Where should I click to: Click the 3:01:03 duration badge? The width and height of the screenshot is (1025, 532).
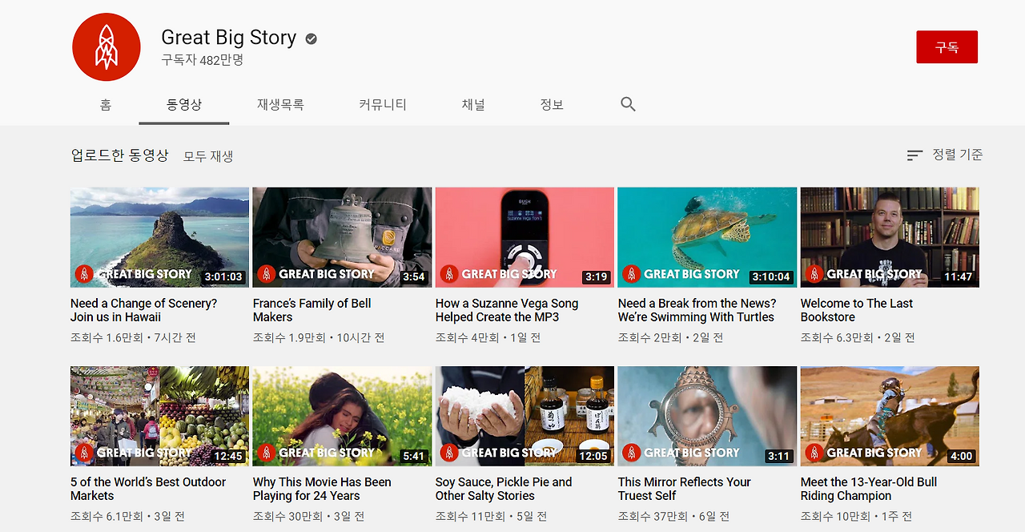223,277
